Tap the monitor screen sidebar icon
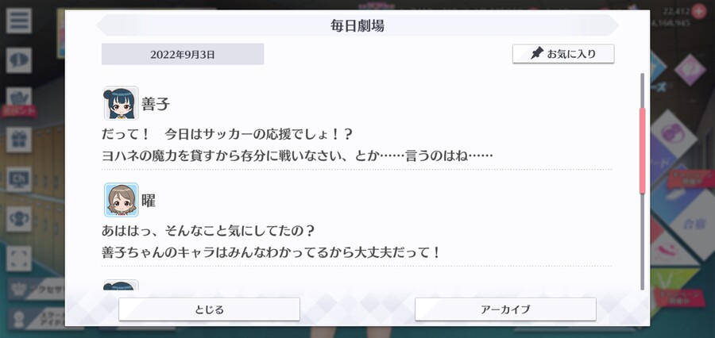The image size is (715, 338). (x=19, y=179)
